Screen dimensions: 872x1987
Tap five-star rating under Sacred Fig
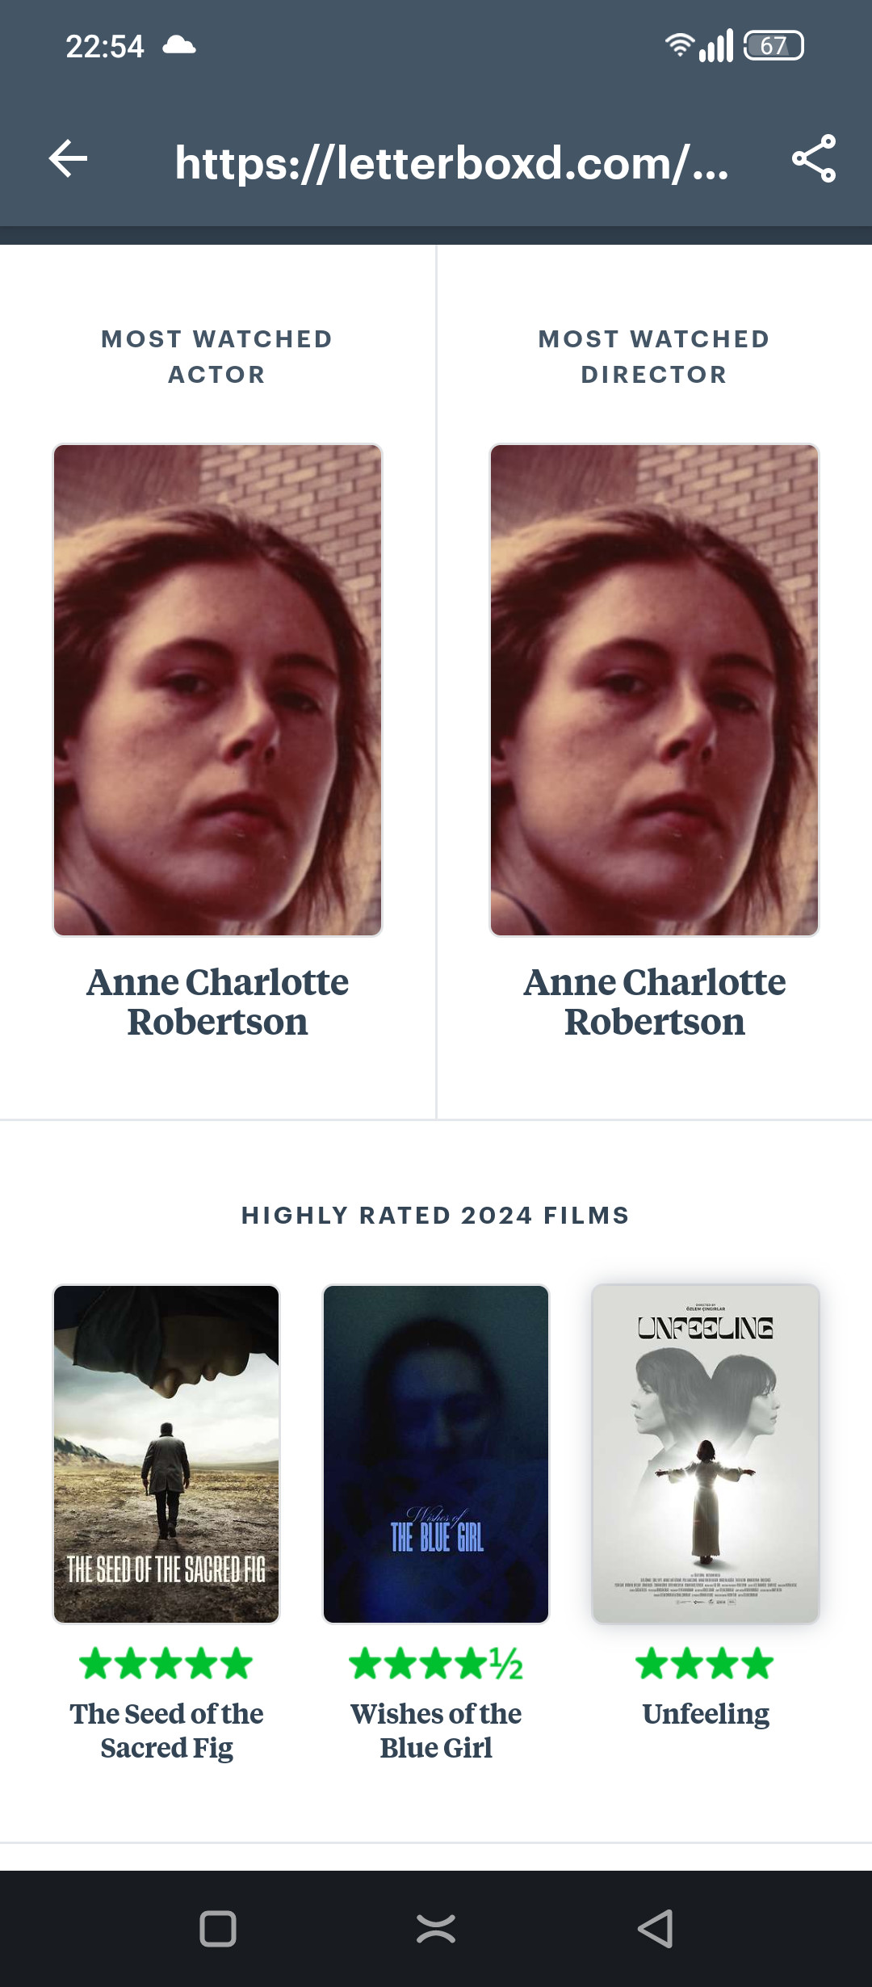[166, 1663]
